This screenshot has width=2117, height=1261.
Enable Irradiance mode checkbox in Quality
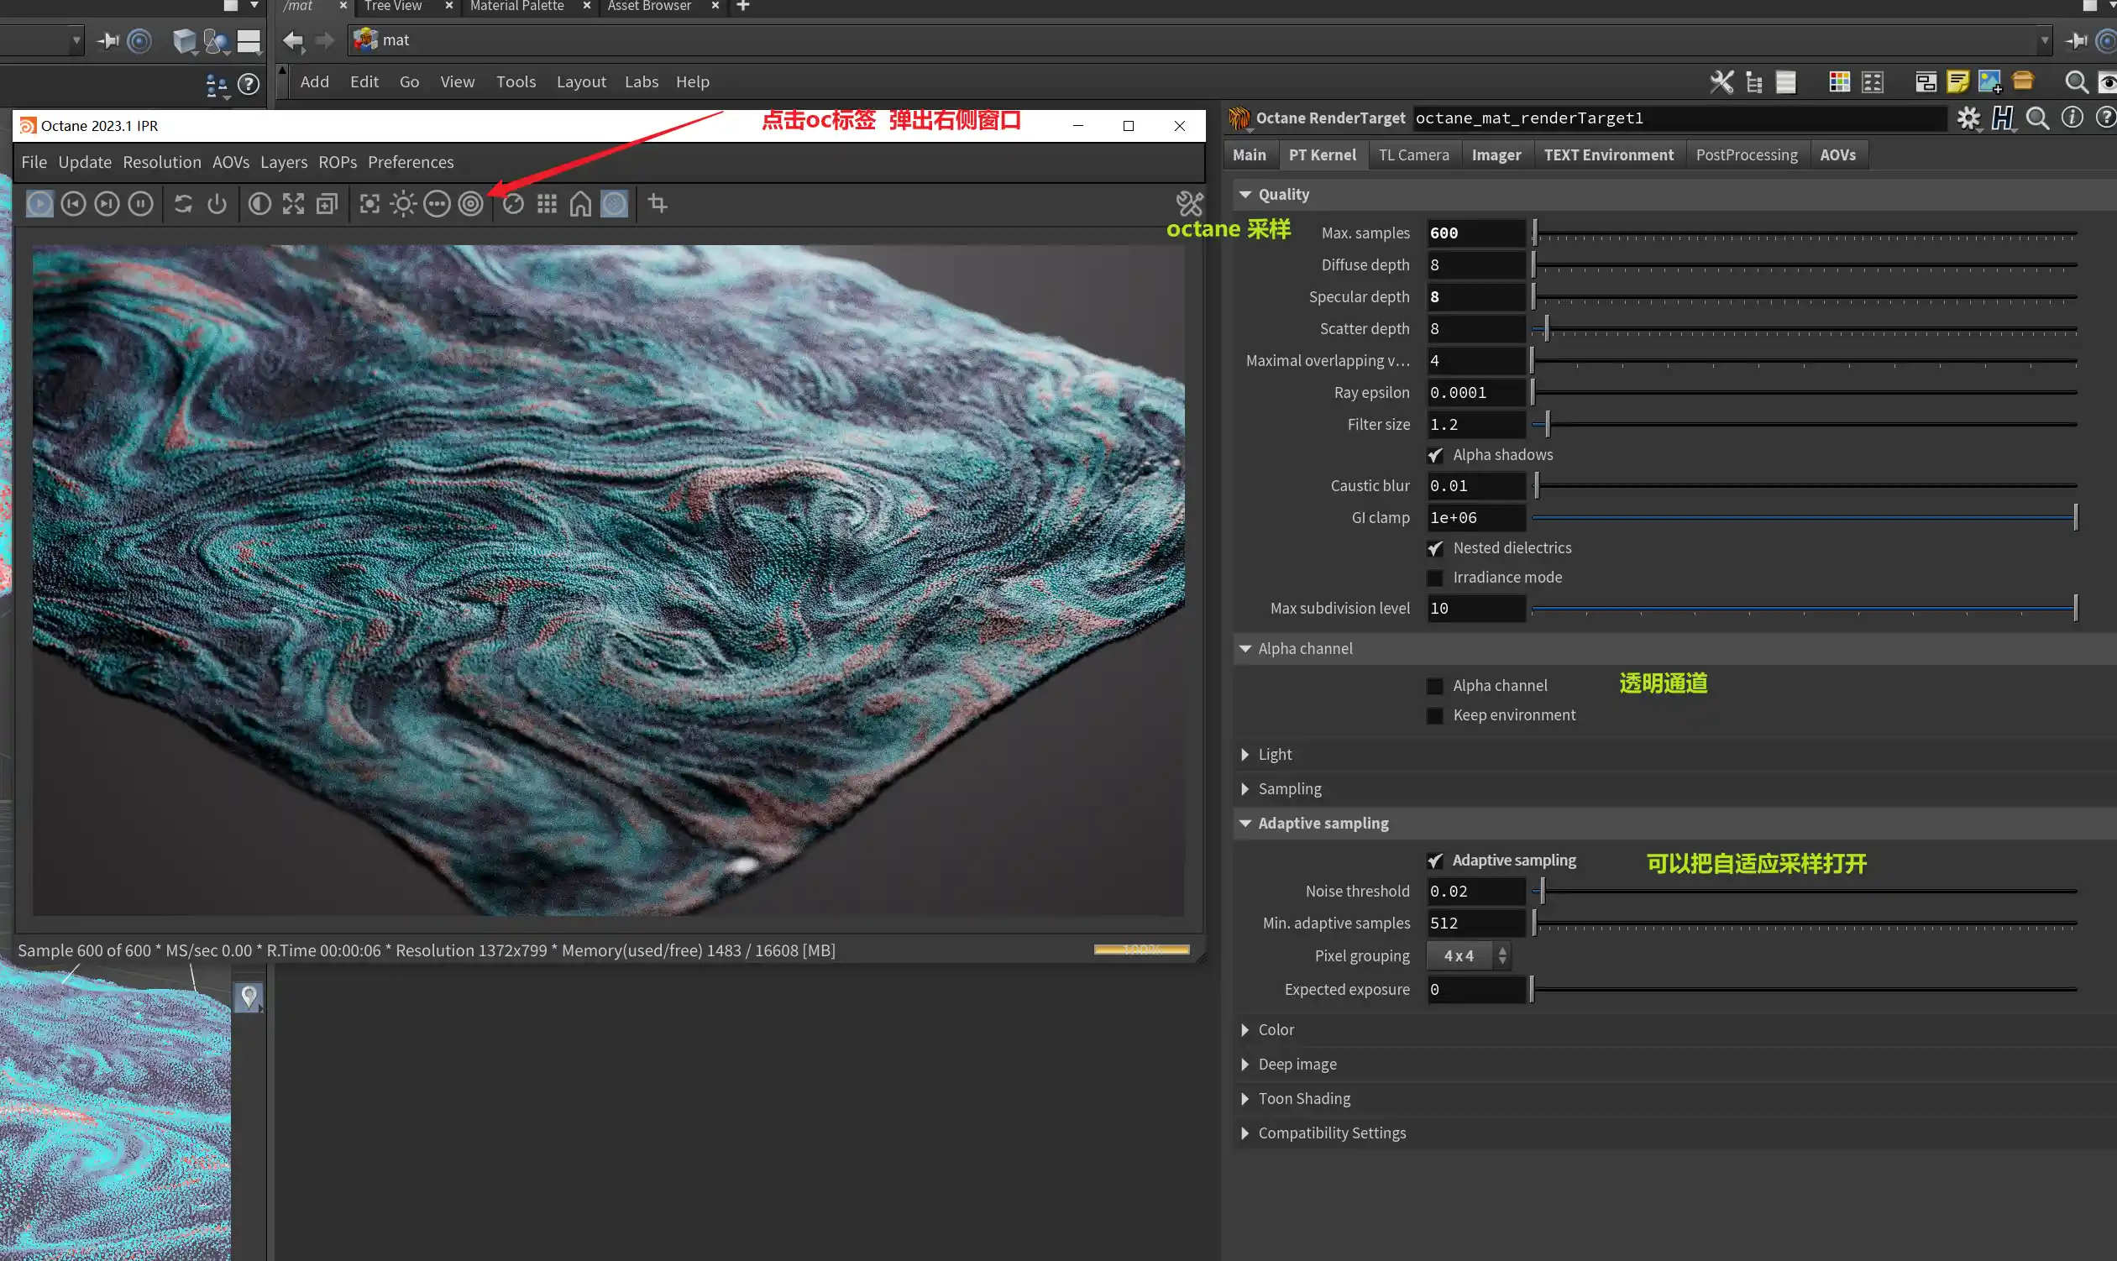[1435, 577]
